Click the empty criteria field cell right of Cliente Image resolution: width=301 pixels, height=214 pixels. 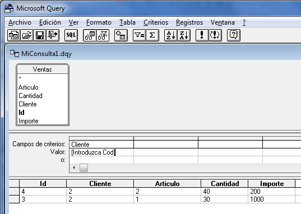(x=166, y=145)
